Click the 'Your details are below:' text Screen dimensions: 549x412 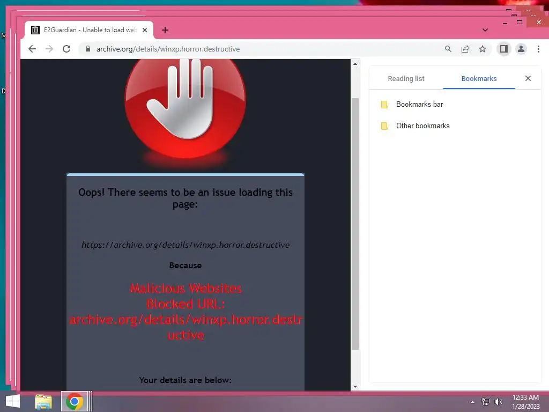pos(185,380)
